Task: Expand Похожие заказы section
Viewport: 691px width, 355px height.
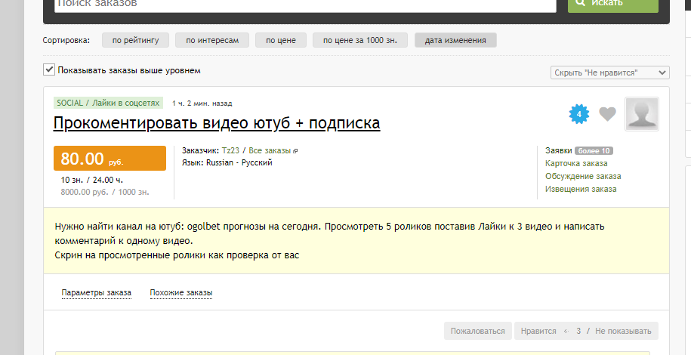Action: coord(181,292)
